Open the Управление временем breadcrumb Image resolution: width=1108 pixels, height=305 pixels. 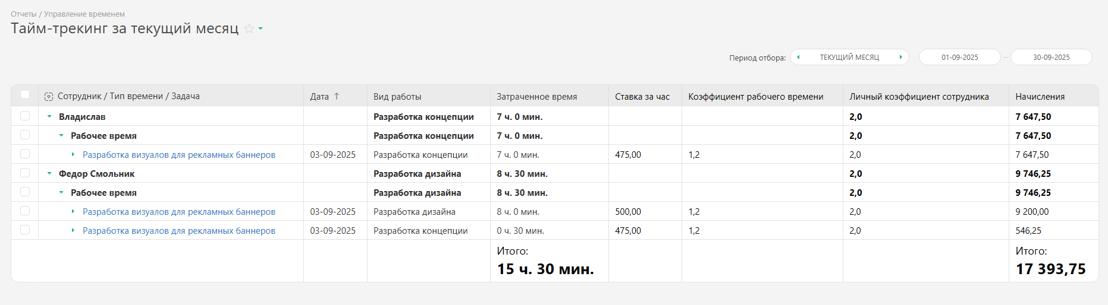click(x=84, y=14)
